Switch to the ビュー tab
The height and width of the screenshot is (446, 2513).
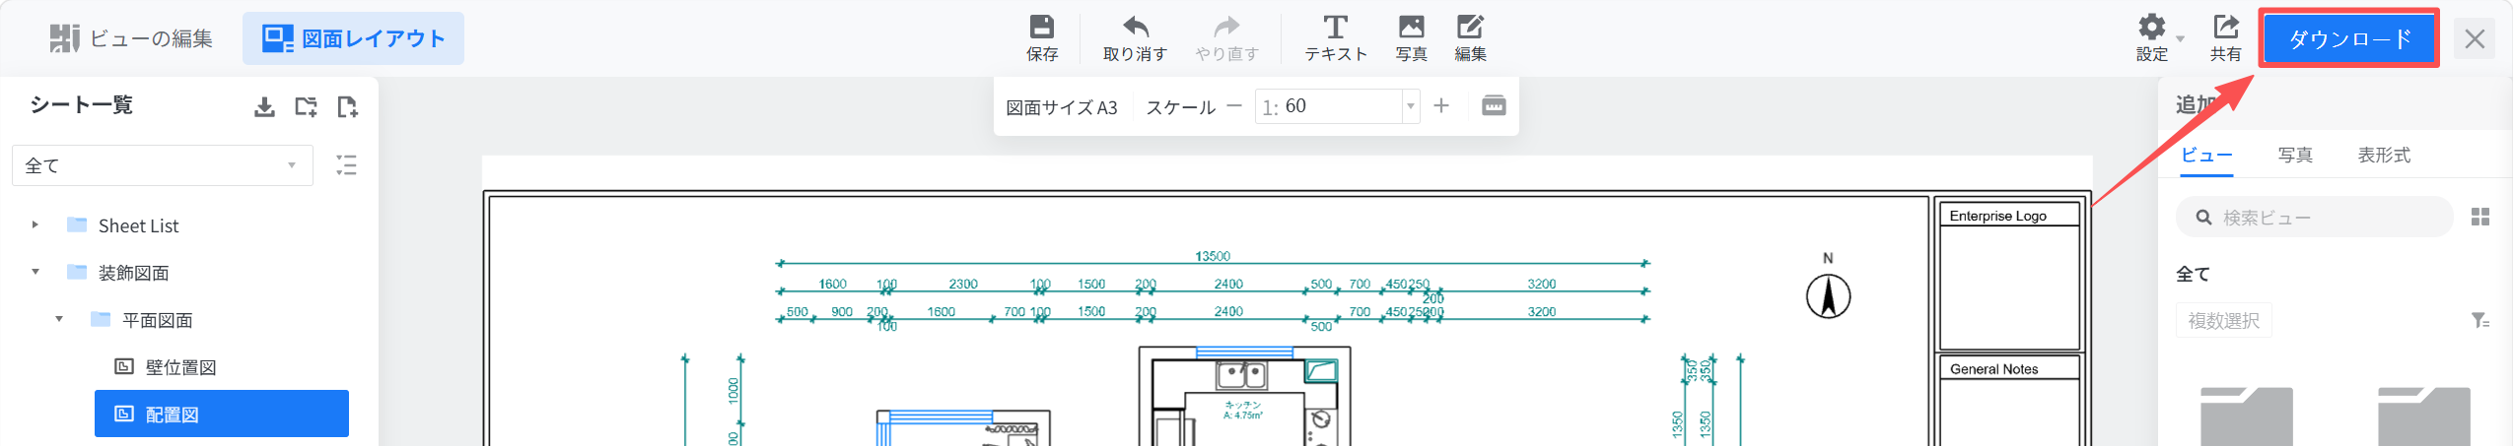point(2206,155)
